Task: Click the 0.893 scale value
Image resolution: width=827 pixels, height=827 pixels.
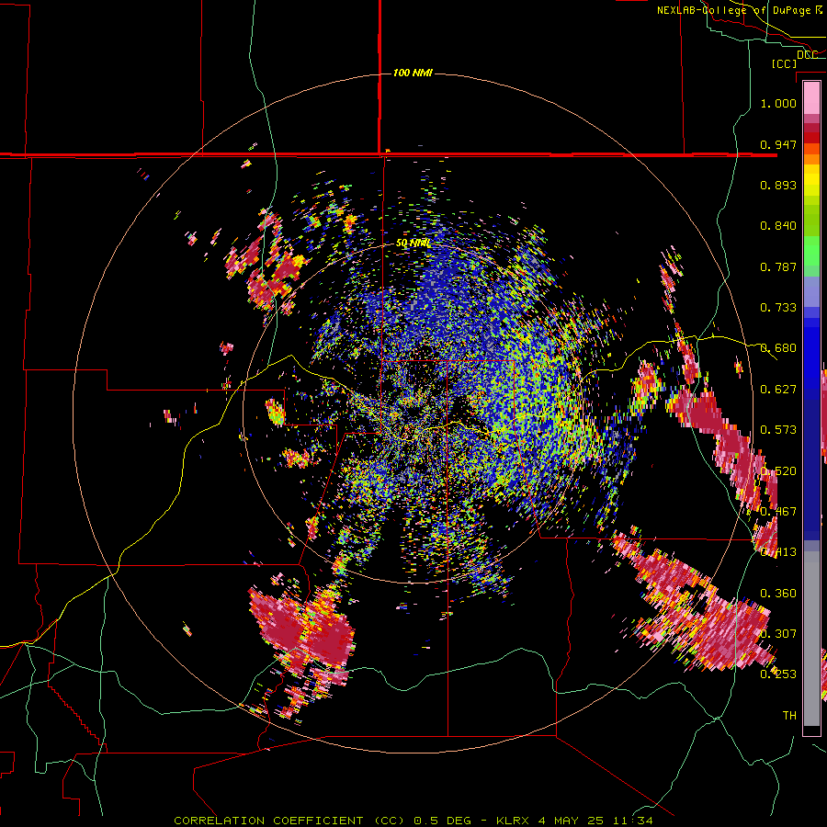Action: pyautogui.click(x=778, y=185)
